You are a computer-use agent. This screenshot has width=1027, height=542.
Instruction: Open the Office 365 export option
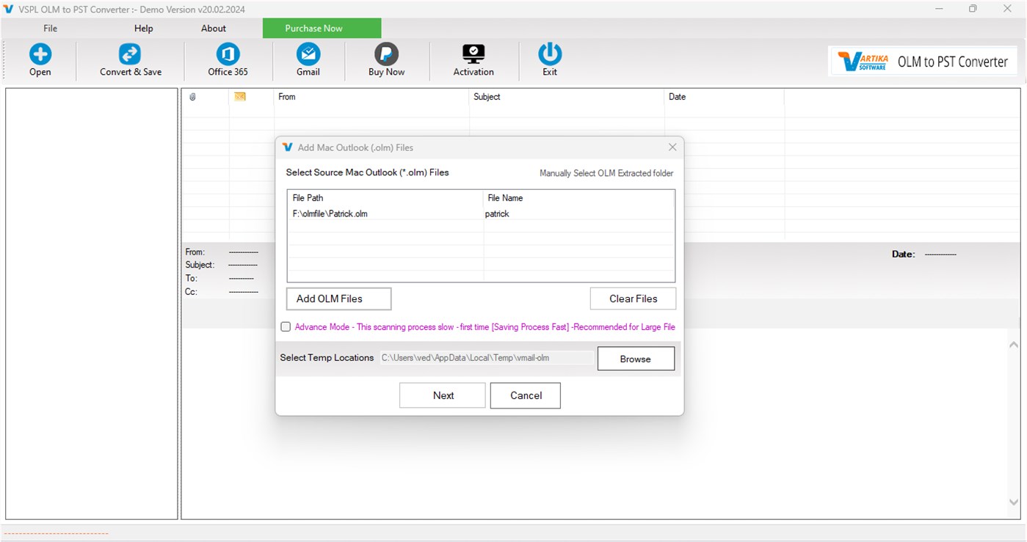pyautogui.click(x=227, y=60)
